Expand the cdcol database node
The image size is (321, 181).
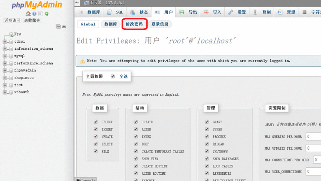coord(5,42)
